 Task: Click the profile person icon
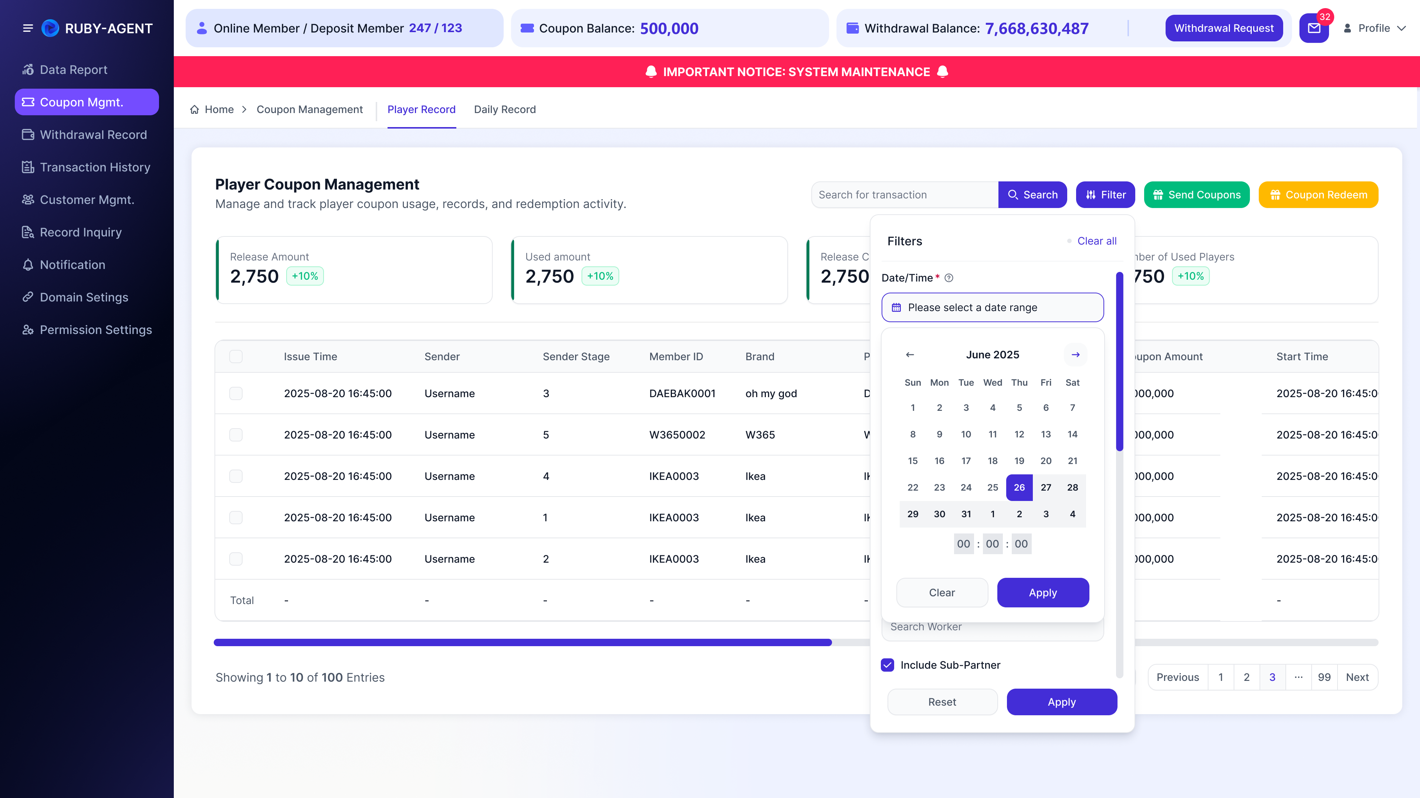pos(1347,28)
